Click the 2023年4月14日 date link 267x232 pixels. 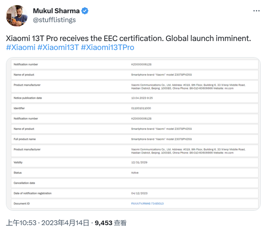pos(65,223)
